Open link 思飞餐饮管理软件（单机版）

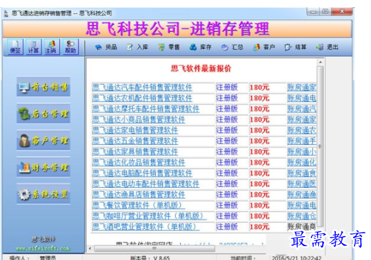[x=139, y=205]
